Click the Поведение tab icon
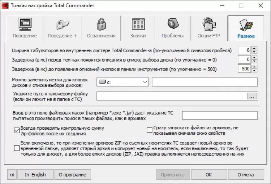Screen dimensions: 271x184 [25, 24]
